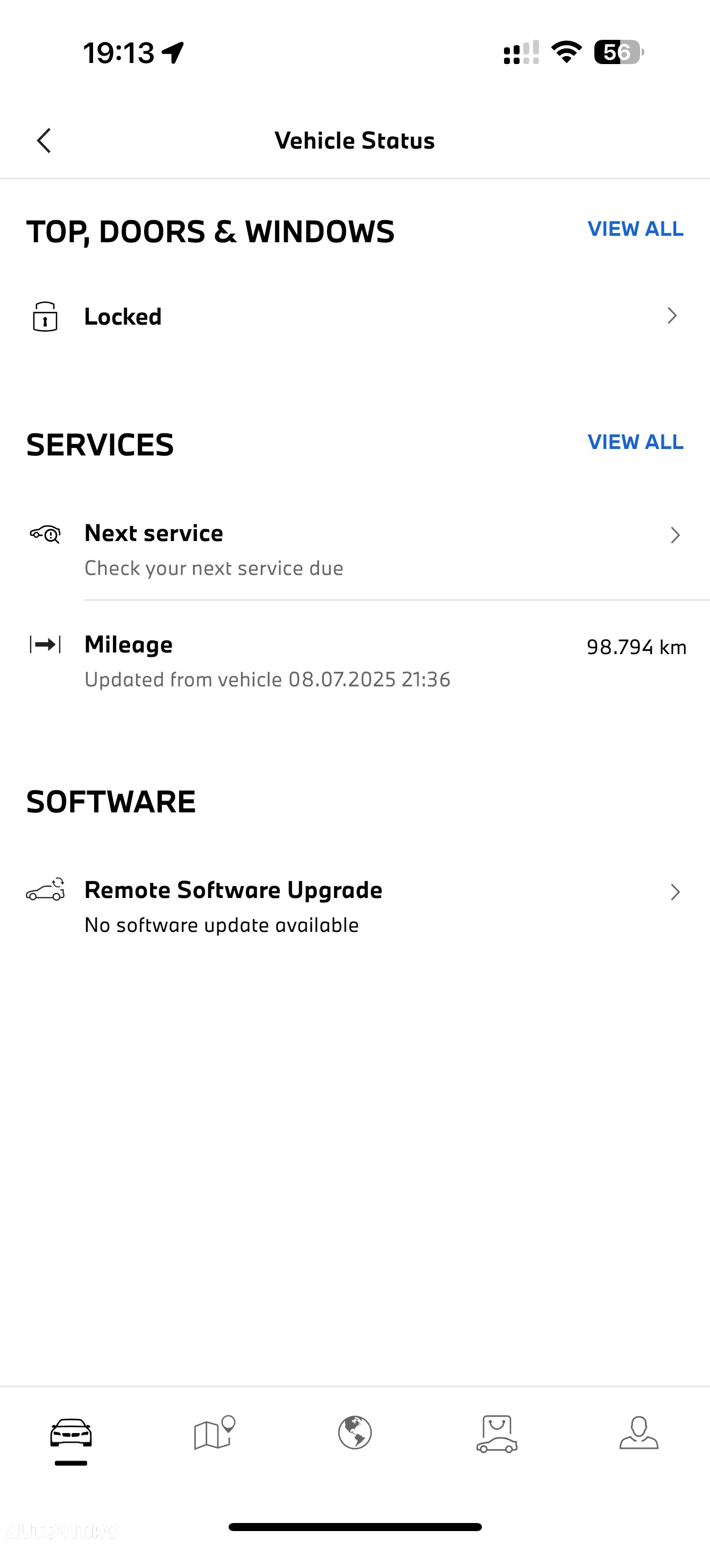The height and width of the screenshot is (1544, 710).
Task: Open Remote Software Upgrade entry
Action: click(x=355, y=906)
